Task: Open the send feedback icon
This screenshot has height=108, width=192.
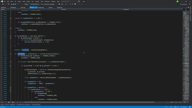Action: (190, 4)
